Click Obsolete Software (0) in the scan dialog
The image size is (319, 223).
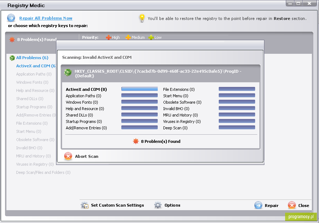tap(182, 102)
